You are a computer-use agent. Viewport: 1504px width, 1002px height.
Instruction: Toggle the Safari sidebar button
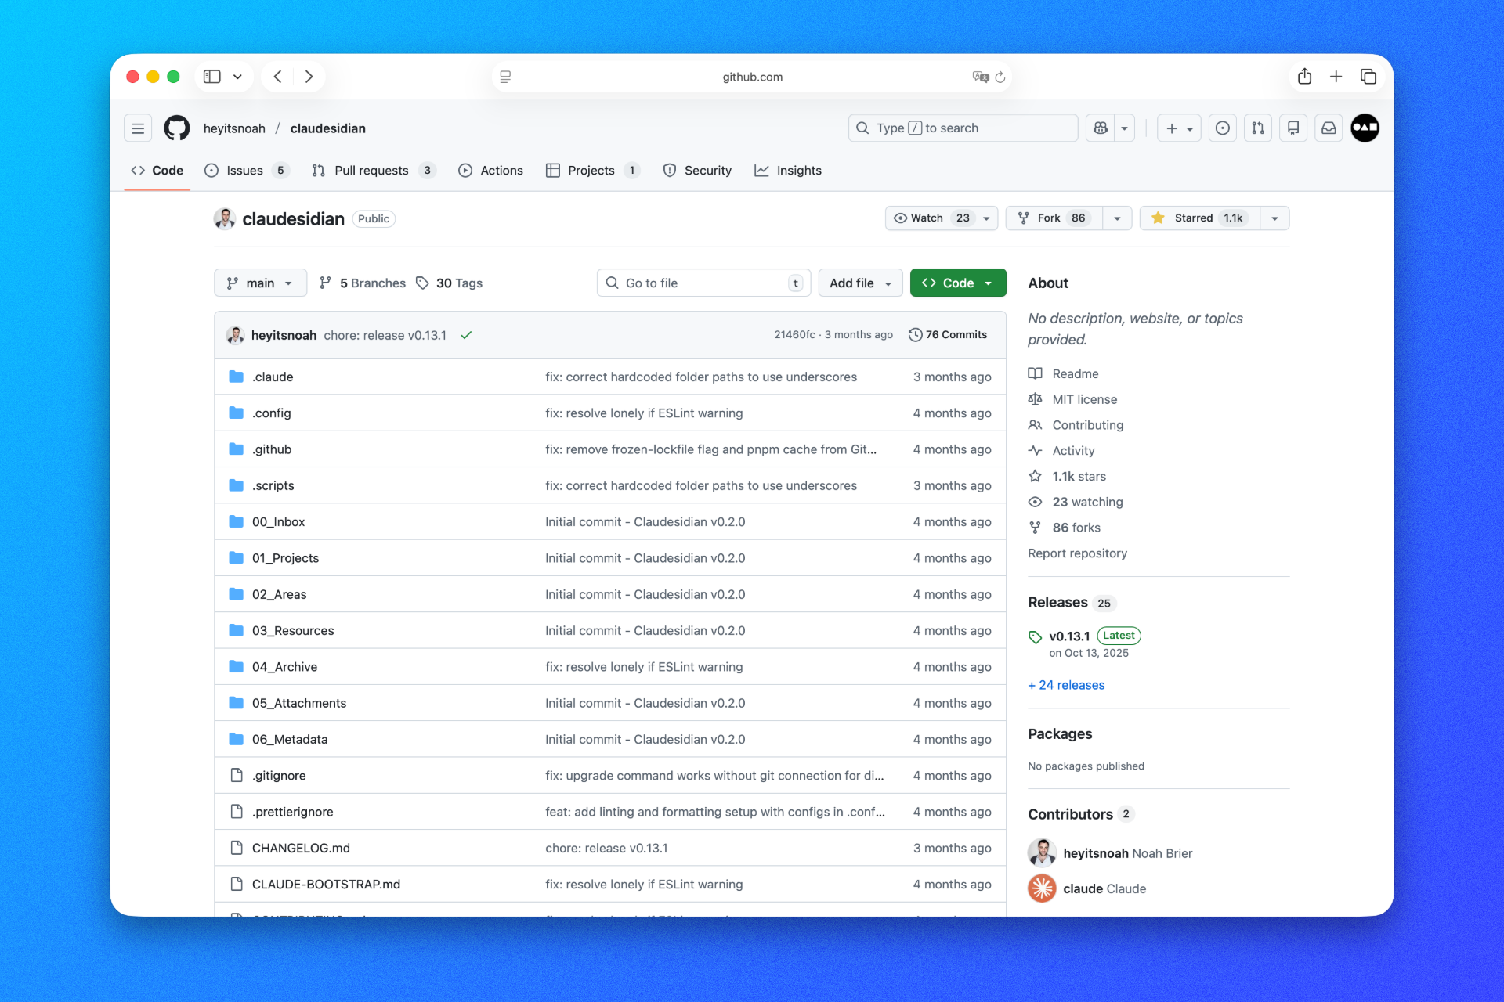(x=212, y=76)
